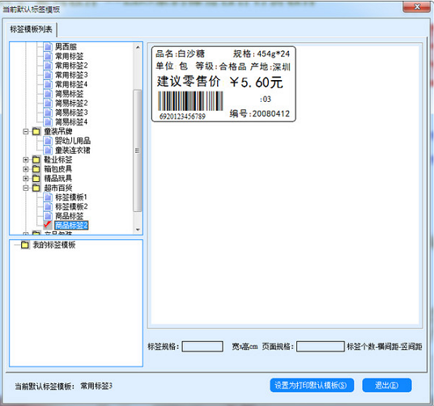The height and width of the screenshot is (406, 434).
Task: Select the 童装连衣裙 template name
Action: (73, 150)
